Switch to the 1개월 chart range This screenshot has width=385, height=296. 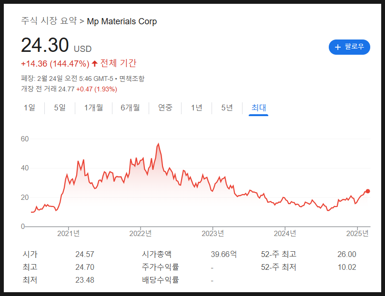click(93, 108)
